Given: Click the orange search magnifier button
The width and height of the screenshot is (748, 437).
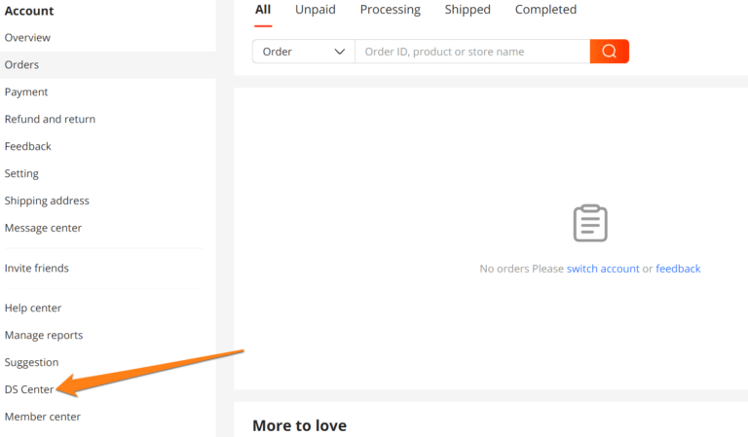Looking at the screenshot, I should 609,52.
